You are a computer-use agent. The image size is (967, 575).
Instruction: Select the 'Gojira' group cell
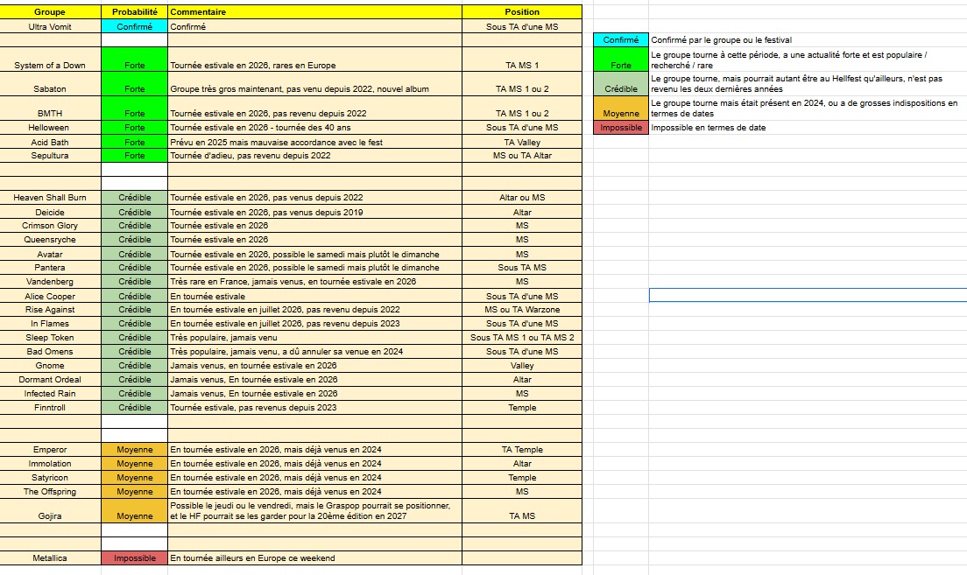pyautogui.click(x=50, y=511)
